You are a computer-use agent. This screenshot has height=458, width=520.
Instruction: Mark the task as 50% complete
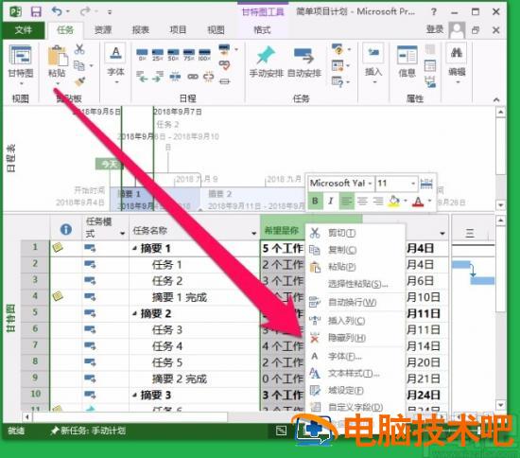point(173,55)
